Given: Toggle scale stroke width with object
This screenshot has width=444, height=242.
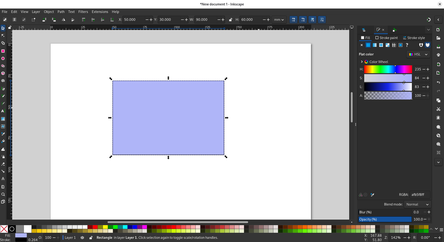Looking at the screenshot, I should point(293,20).
